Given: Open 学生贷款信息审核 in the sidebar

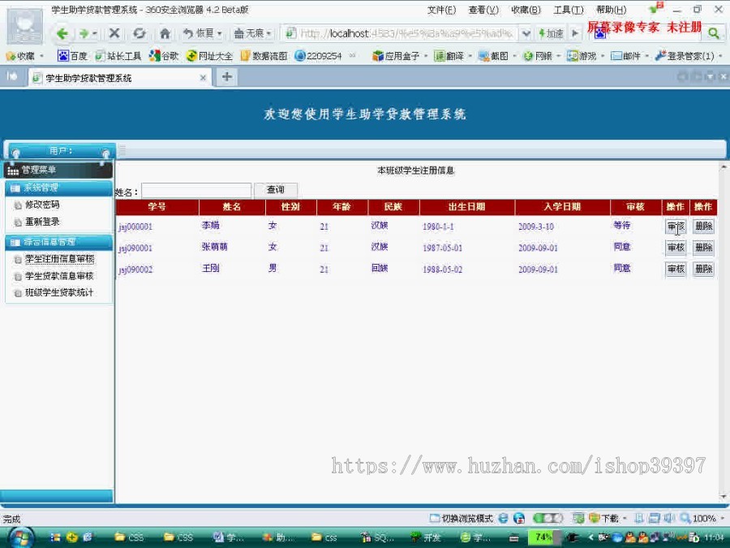Looking at the screenshot, I should (59, 276).
